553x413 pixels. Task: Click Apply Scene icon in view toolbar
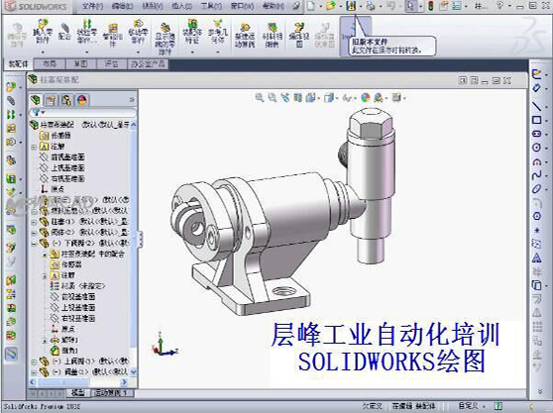[379, 98]
